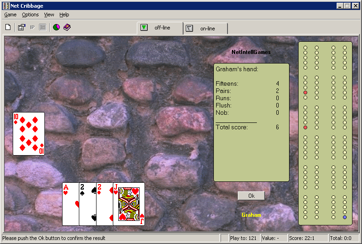The height and width of the screenshot is (244, 362).
Task: Switch to the off-line tab
Action: click(x=160, y=28)
